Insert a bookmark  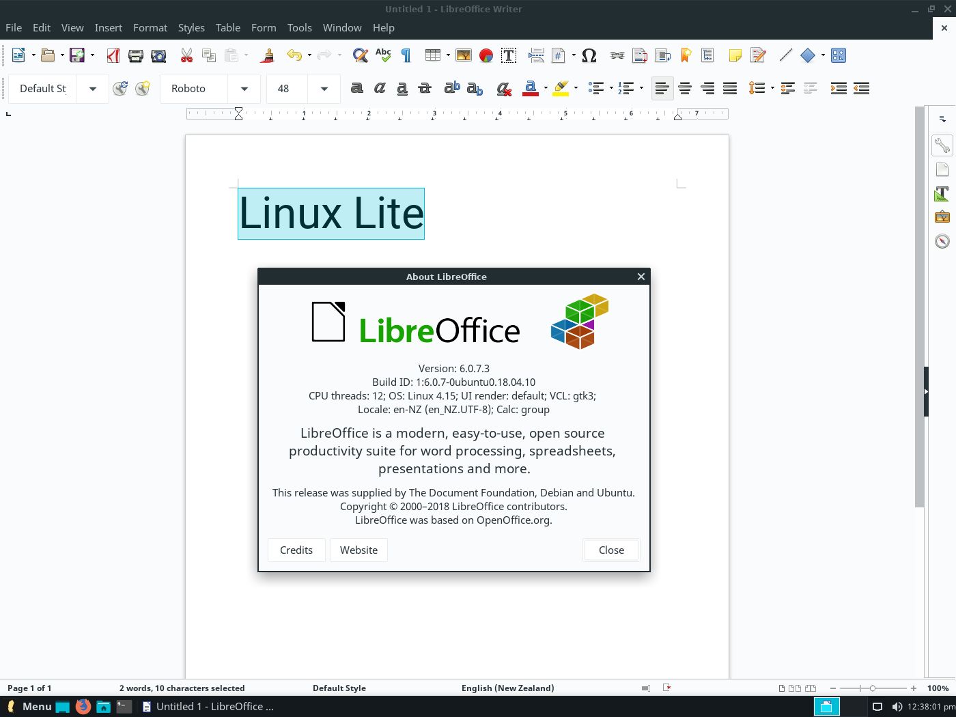pyautogui.click(x=686, y=55)
